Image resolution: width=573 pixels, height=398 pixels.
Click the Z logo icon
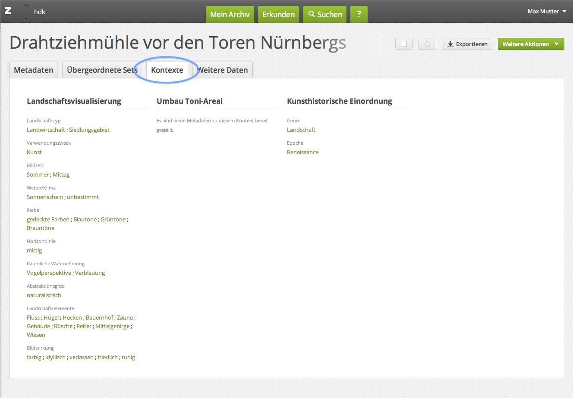[8, 11]
